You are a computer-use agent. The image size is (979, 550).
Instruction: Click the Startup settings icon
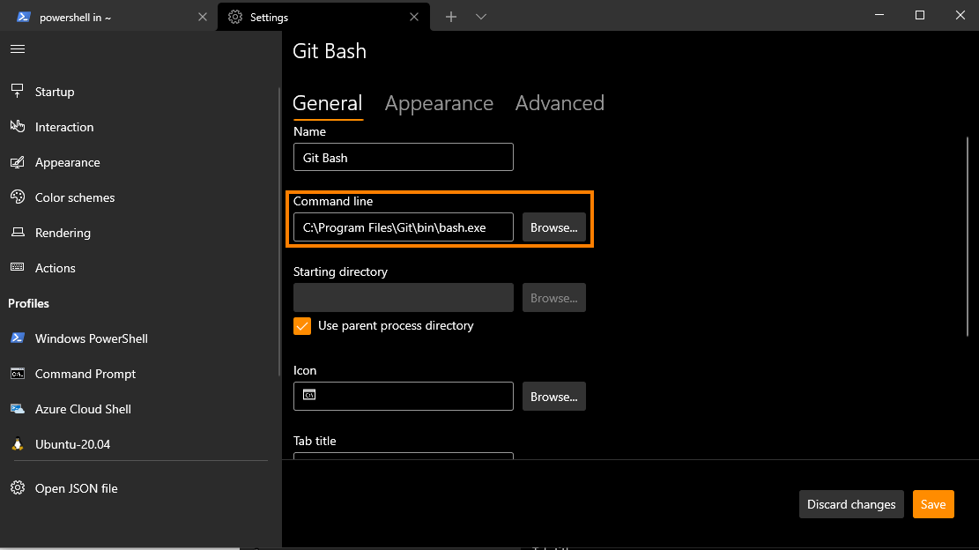pos(18,91)
